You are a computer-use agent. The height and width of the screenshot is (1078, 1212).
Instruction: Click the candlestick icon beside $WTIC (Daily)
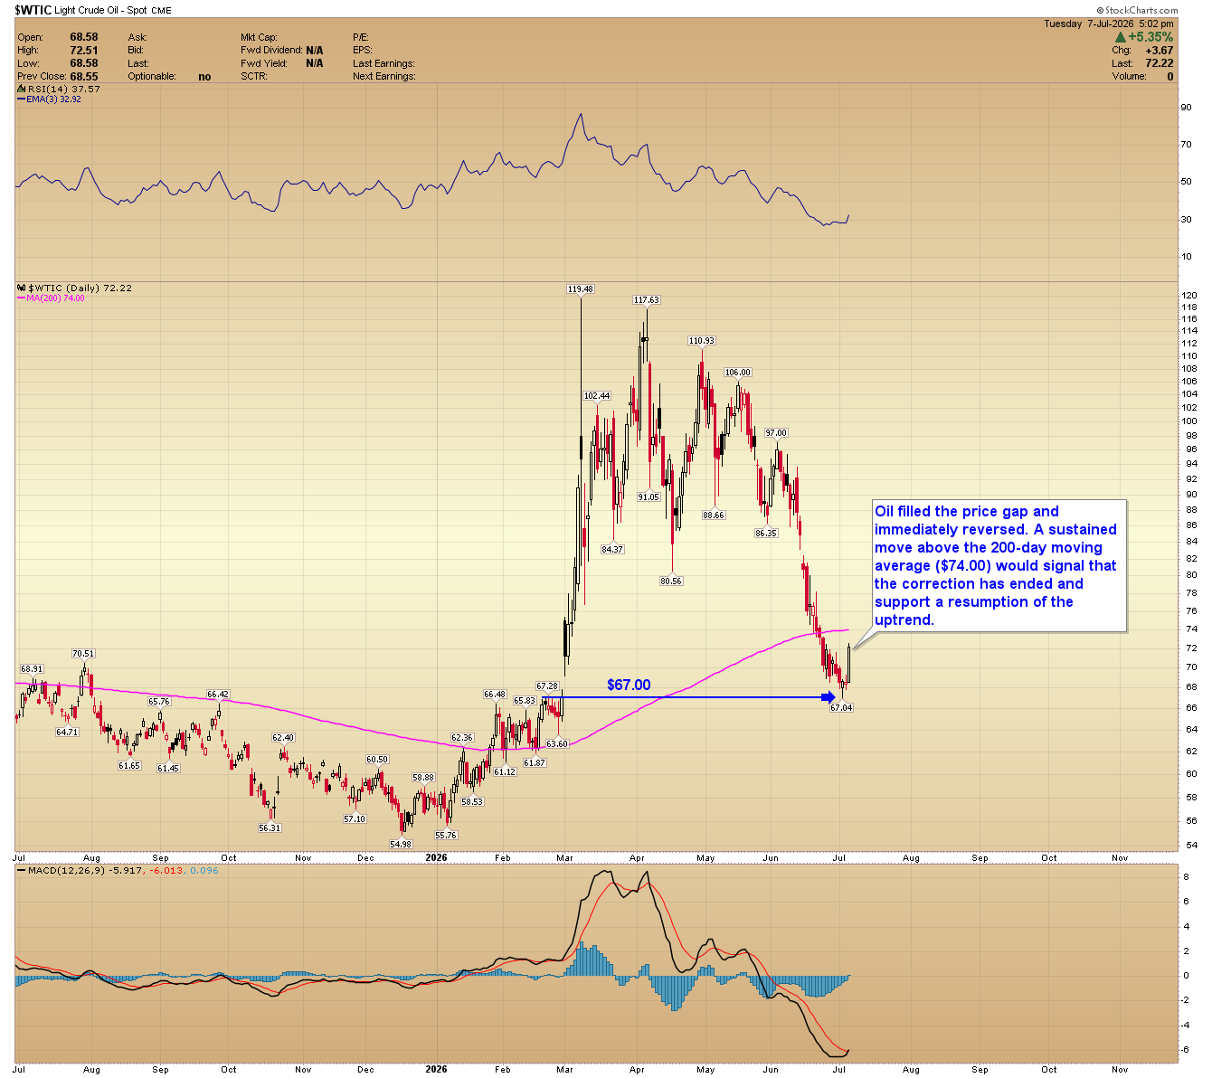point(22,288)
